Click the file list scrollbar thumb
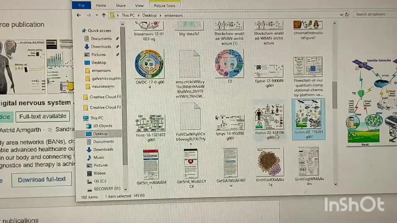Image resolution: width=397 pixels, height=223 pixels. (335, 95)
